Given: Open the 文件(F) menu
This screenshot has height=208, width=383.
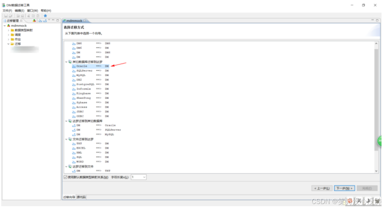Looking at the screenshot, I should 7,11.
